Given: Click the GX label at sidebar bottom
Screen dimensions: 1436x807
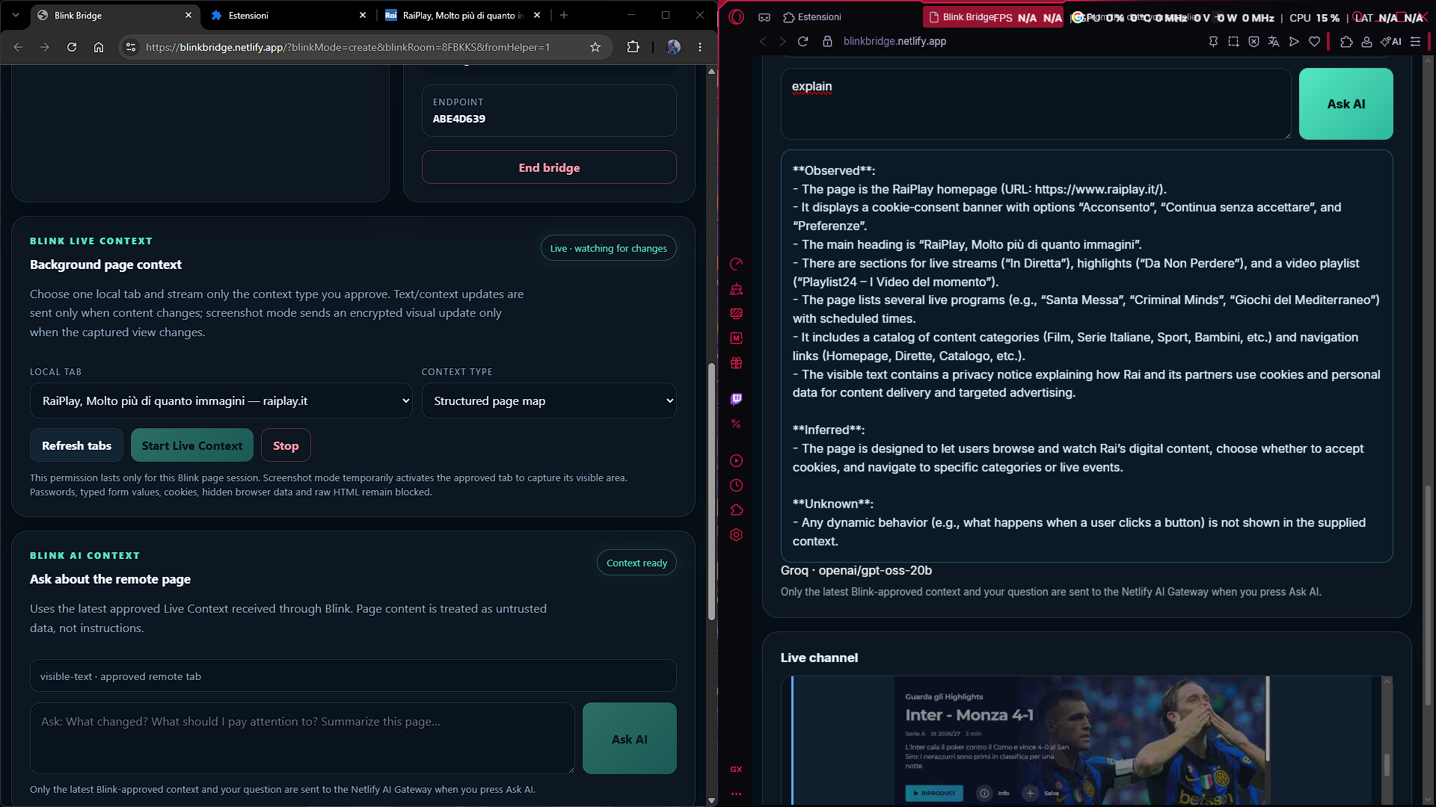Looking at the screenshot, I should click(x=737, y=769).
